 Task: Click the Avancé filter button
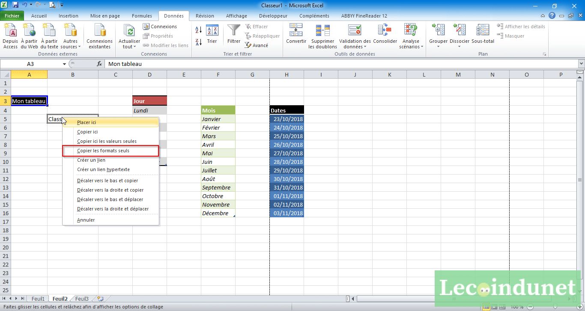point(256,45)
